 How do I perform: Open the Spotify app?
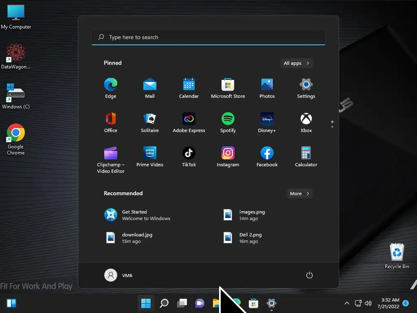point(228,122)
